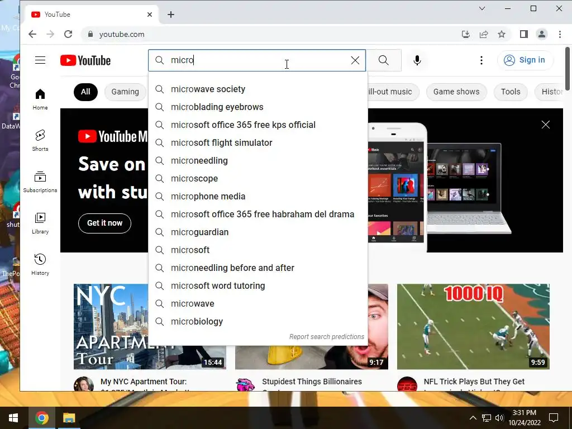Image resolution: width=572 pixels, height=429 pixels.
Task: Click the youtube.com address bar
Action: tap(270, 34)
